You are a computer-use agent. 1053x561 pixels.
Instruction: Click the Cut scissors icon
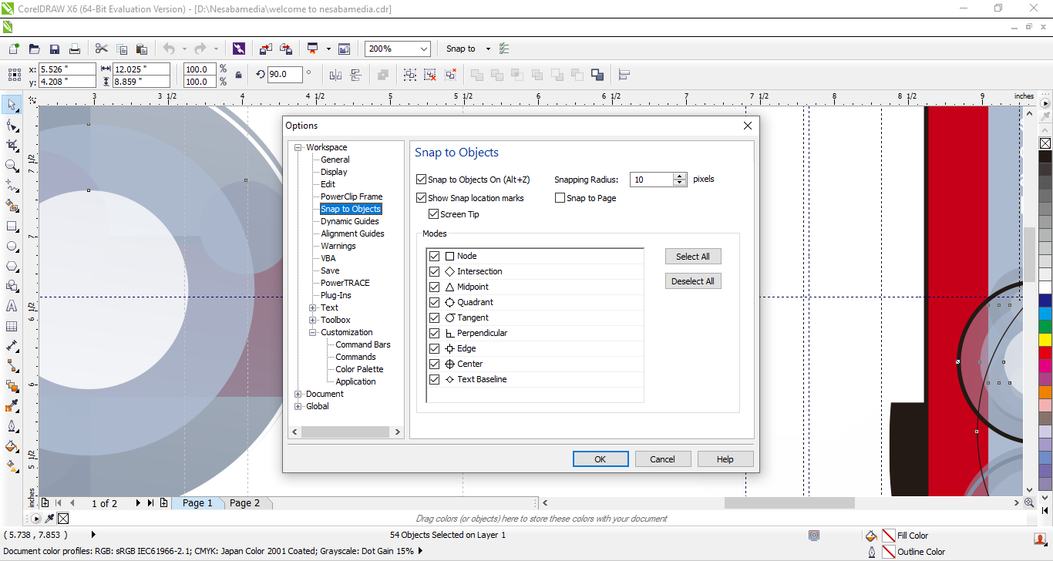click(101, 49)
